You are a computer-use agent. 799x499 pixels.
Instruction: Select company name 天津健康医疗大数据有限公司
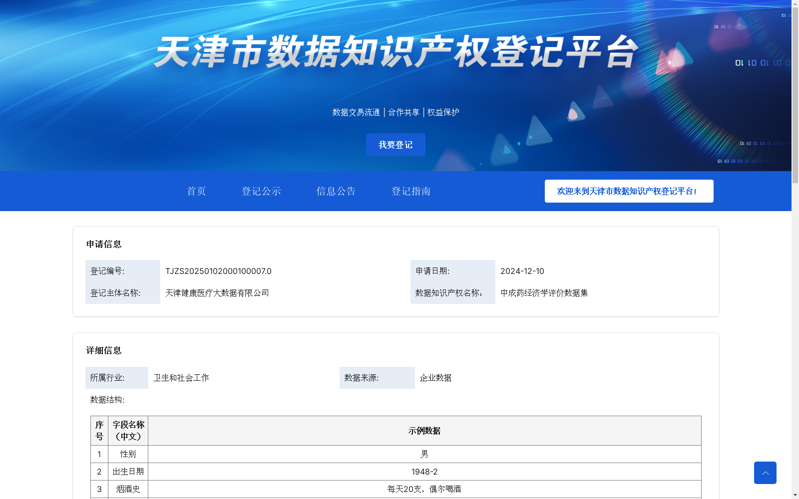click(x=217, y=293)
